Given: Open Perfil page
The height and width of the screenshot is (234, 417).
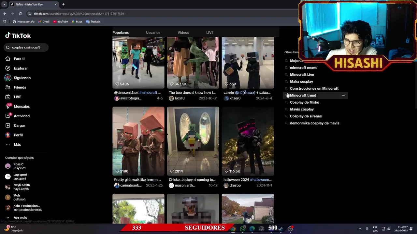Looking at the screenshot, I should tap(14, 135).
